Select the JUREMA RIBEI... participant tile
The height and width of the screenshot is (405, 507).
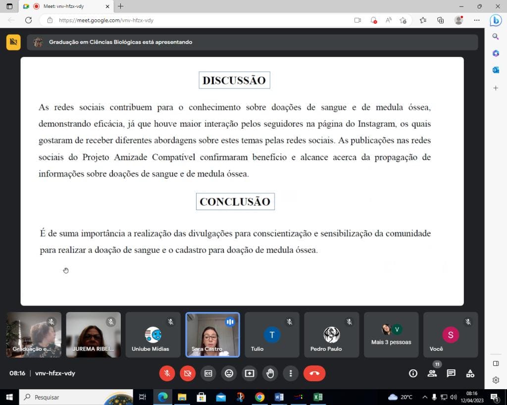coord(94,335)
